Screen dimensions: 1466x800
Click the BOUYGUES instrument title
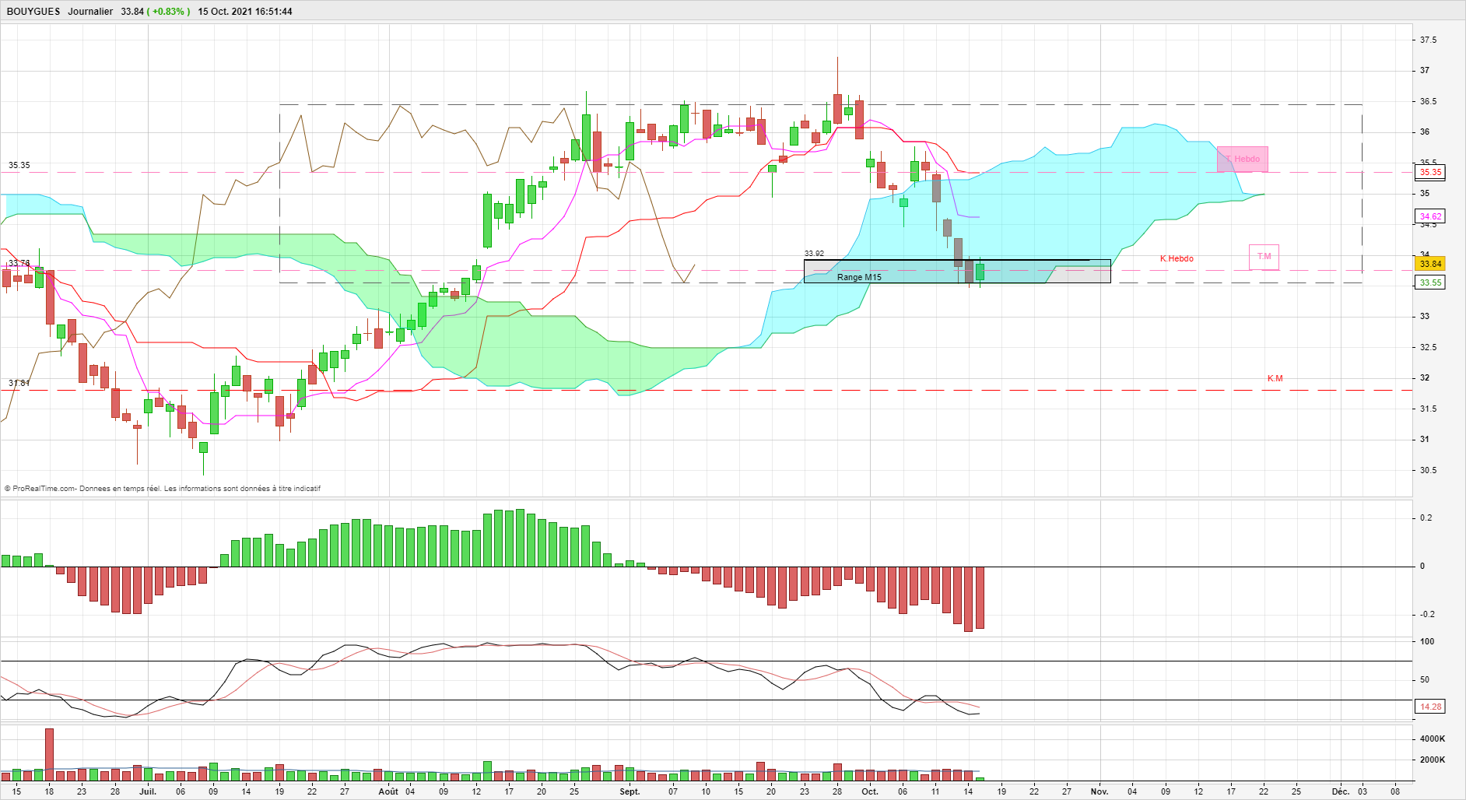click(x=33, y=12)
